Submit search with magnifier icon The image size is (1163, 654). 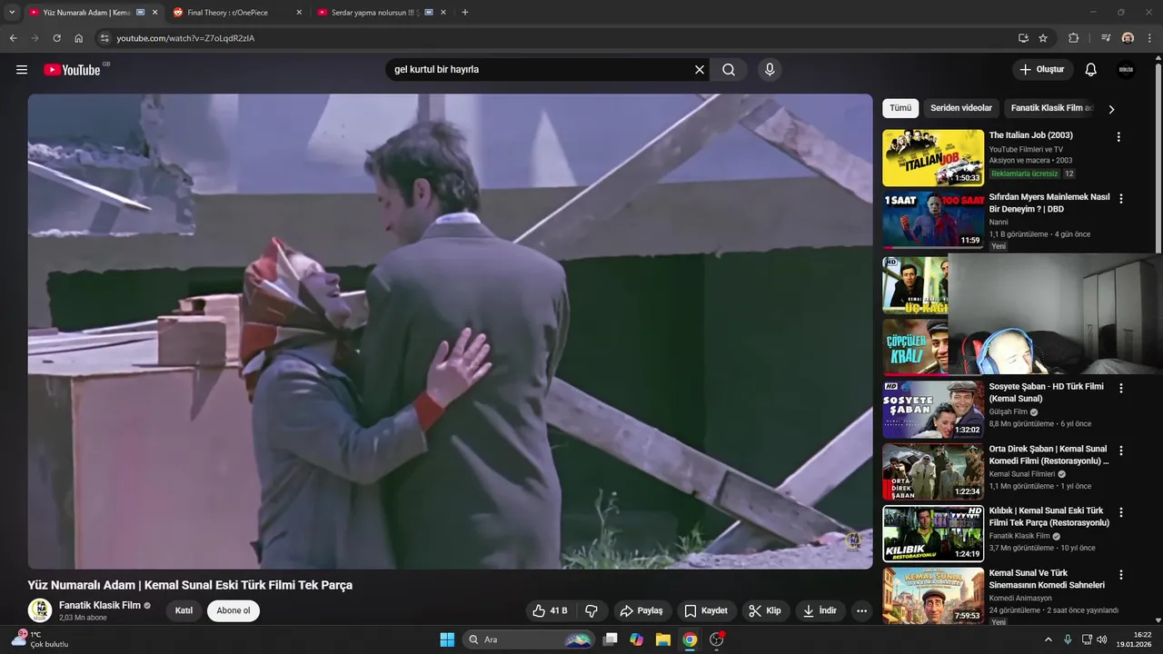(729, 70)
